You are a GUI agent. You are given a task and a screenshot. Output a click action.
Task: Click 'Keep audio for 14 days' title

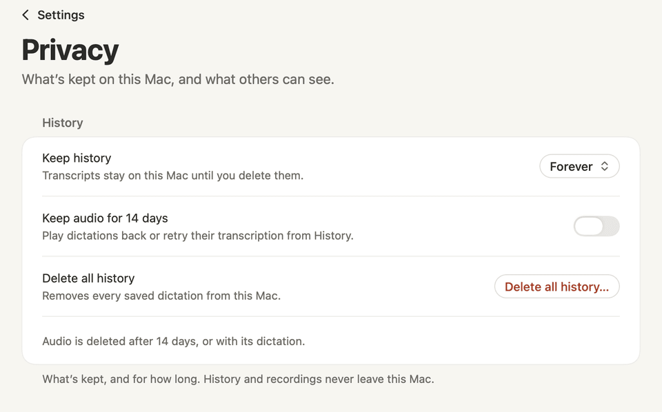(x=105, y=218)
